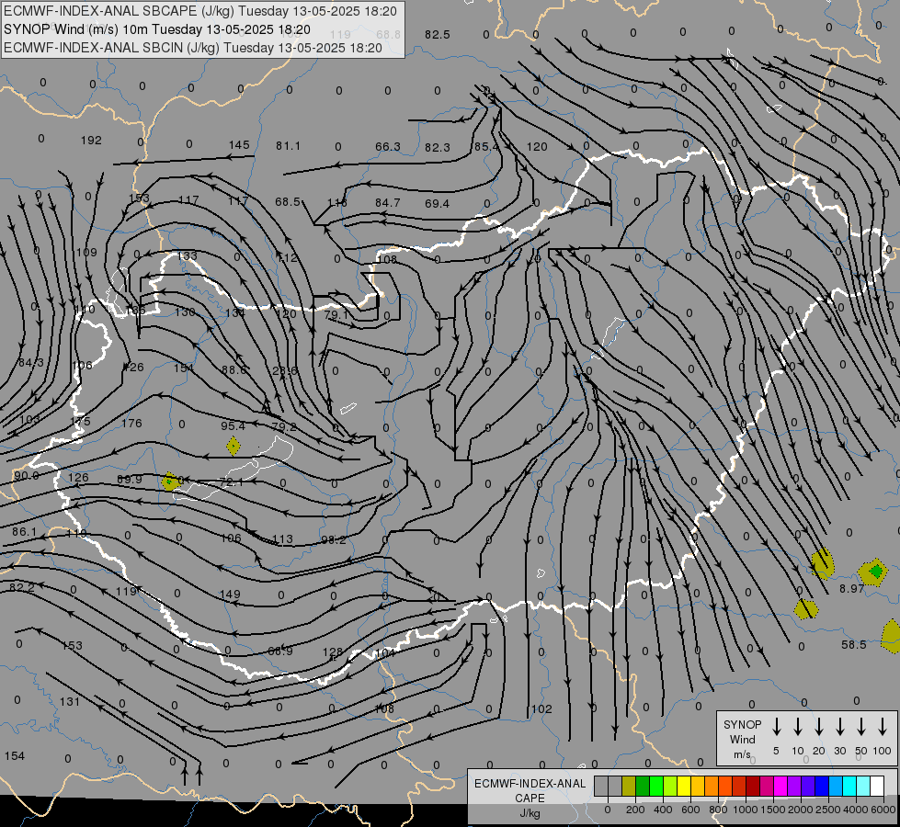
Task: Click the CAPE value 85.4
Action: click(486, 147)
